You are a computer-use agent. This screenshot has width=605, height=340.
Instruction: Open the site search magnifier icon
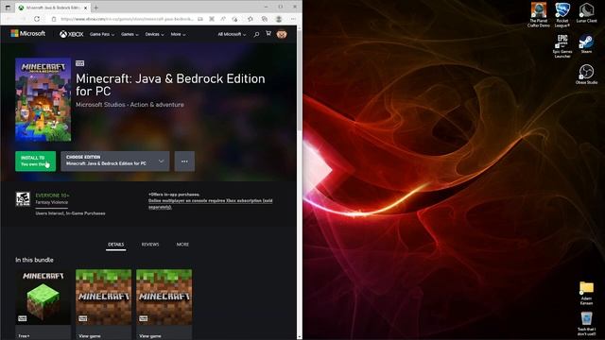tap(256, 34)
